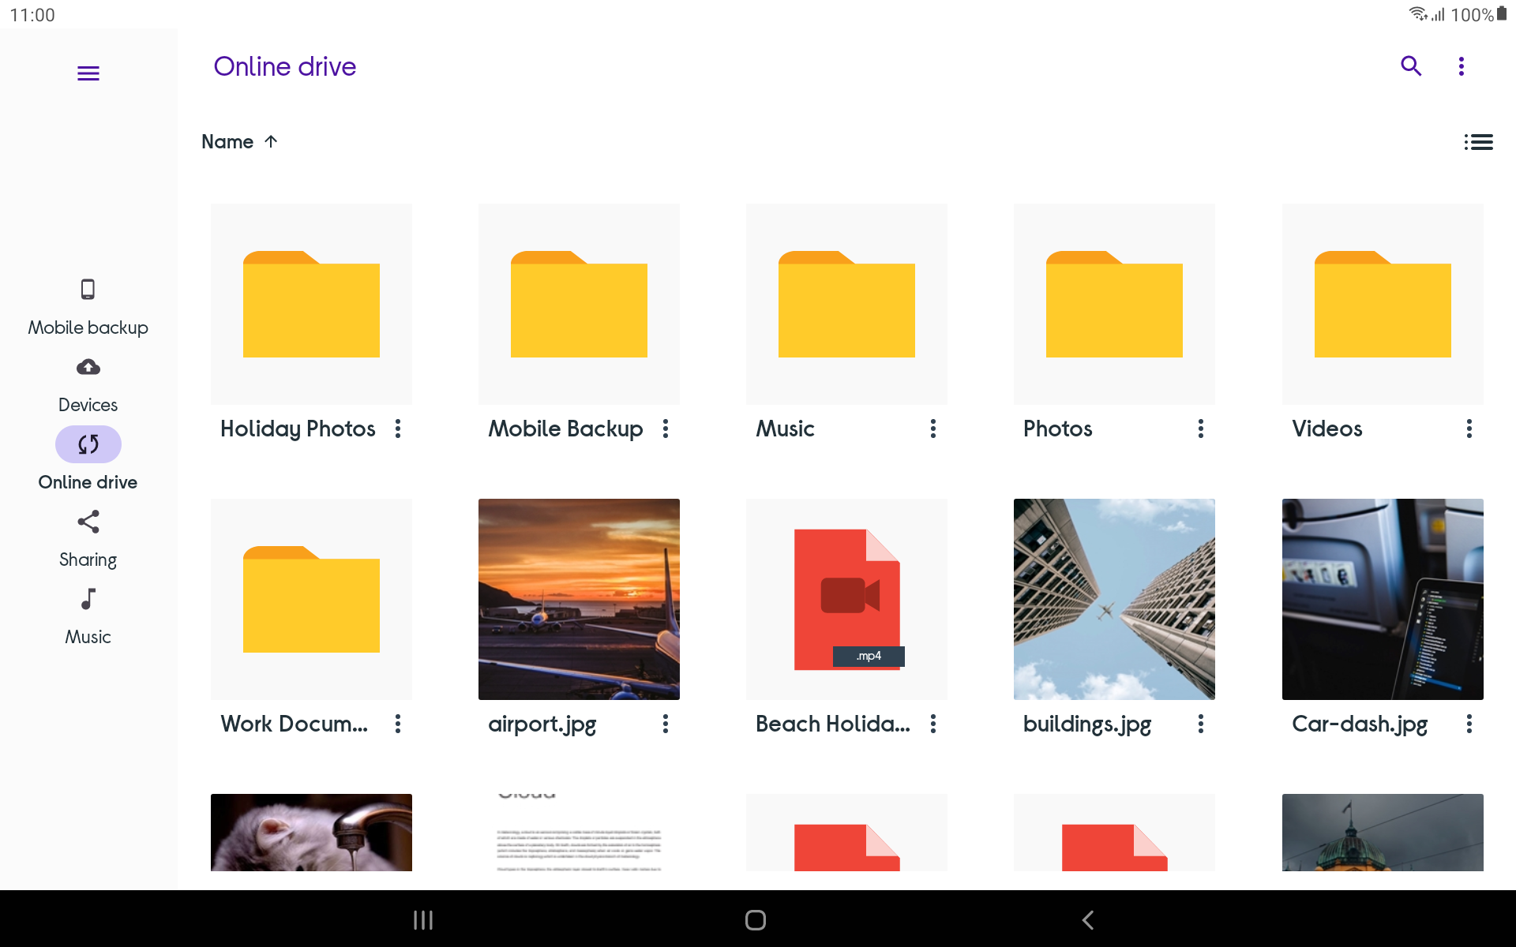Open the recent apps view
This screenshot has height=947, width=1516.
pos(423,919)
